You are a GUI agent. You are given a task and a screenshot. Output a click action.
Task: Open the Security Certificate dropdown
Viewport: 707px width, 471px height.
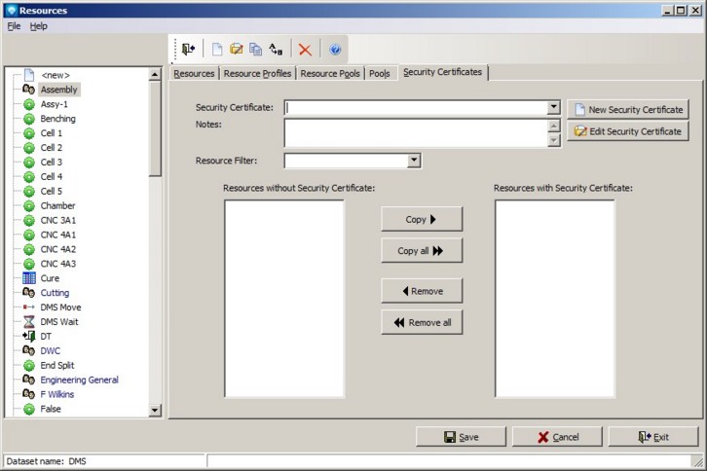pyautogui.click(x=553, y=108)
